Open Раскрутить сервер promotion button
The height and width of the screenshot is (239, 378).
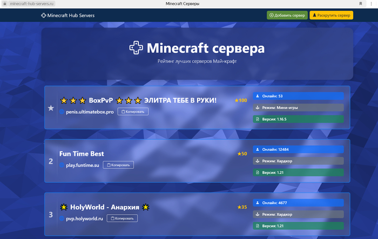[331, 15]
